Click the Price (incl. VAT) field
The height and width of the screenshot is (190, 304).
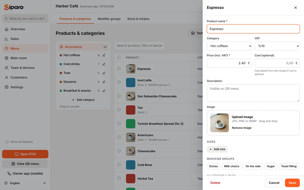tap(230, 63)
